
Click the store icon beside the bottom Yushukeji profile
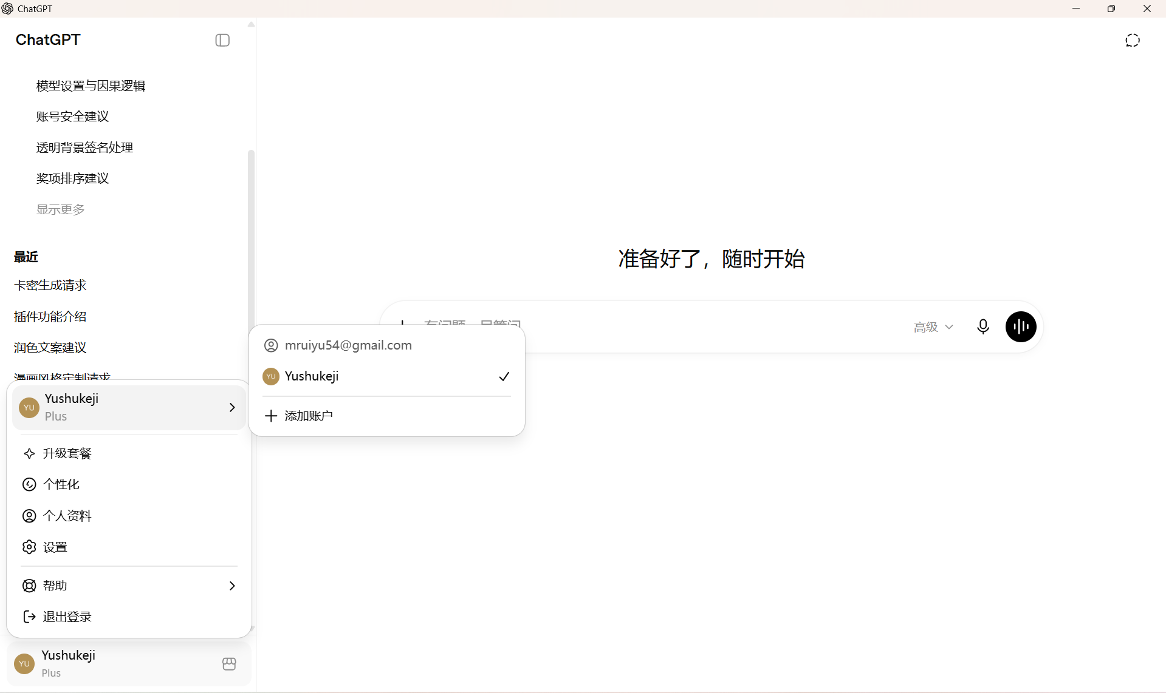(229, 664)
